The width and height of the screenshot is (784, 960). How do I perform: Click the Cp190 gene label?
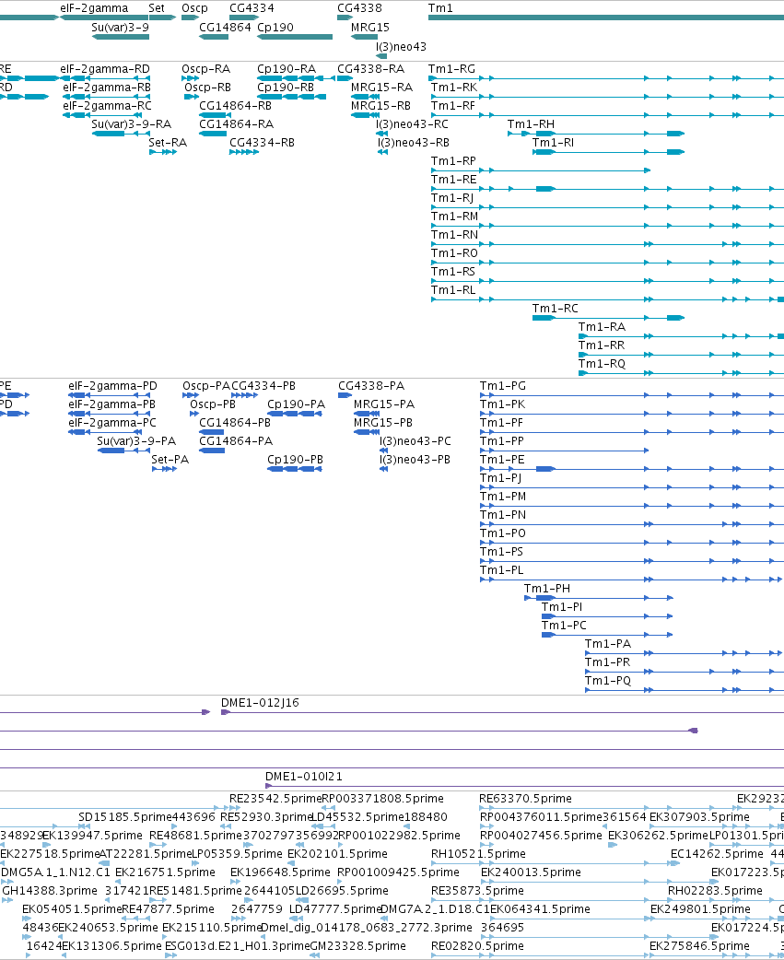point(275,27)
